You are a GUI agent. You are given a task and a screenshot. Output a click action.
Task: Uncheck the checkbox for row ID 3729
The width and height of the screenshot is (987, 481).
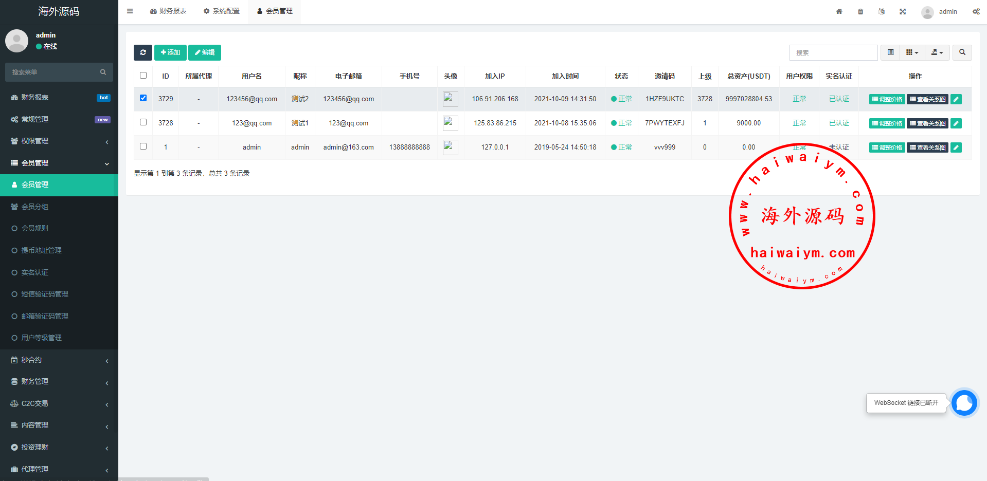tap(143, 98)
